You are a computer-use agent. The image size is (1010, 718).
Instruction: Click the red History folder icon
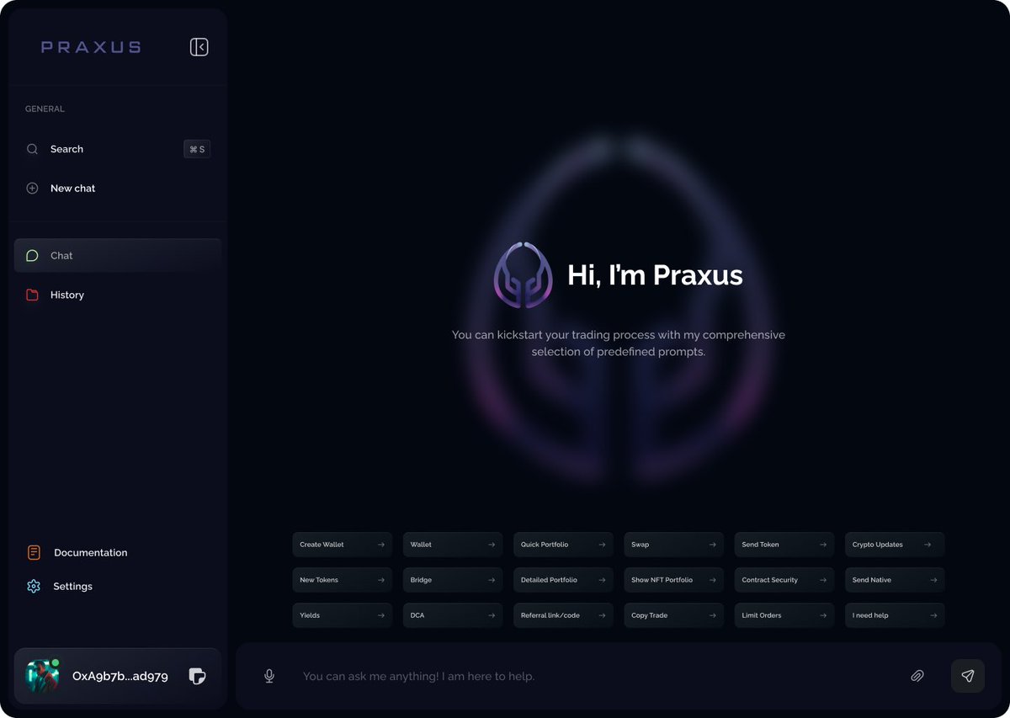[32, 295]
